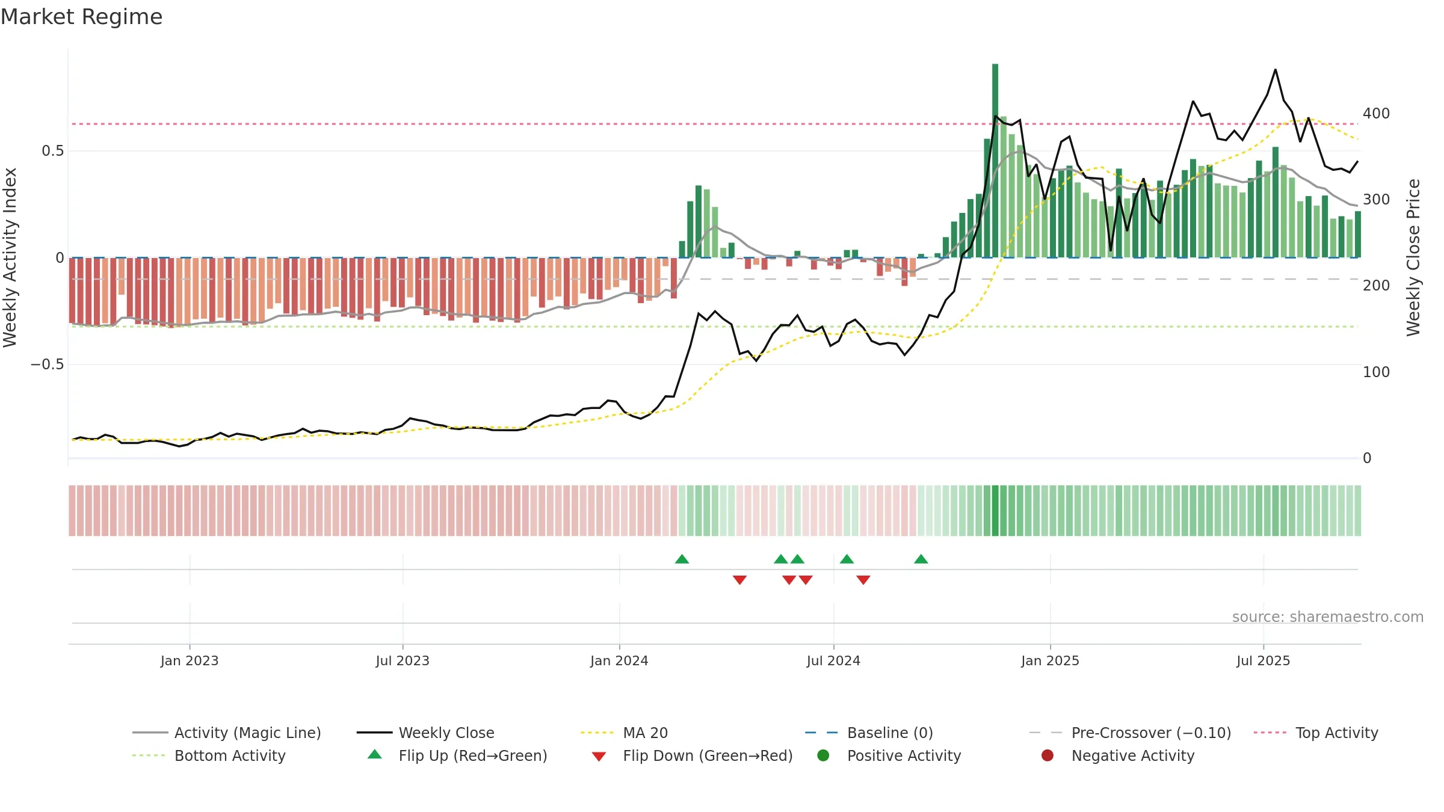Click the tallest green activity bar

click(995, 161)
